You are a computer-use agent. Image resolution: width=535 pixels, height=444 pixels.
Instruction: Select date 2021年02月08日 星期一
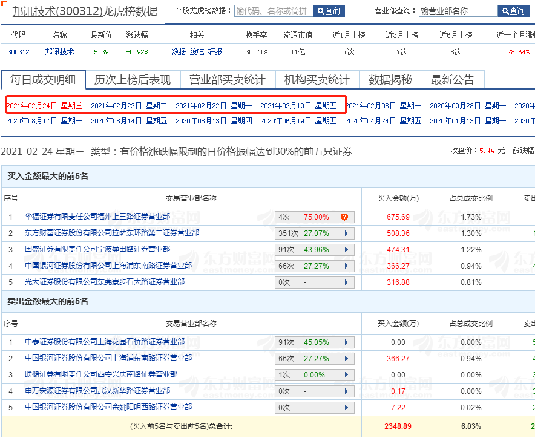coord(384,106)
